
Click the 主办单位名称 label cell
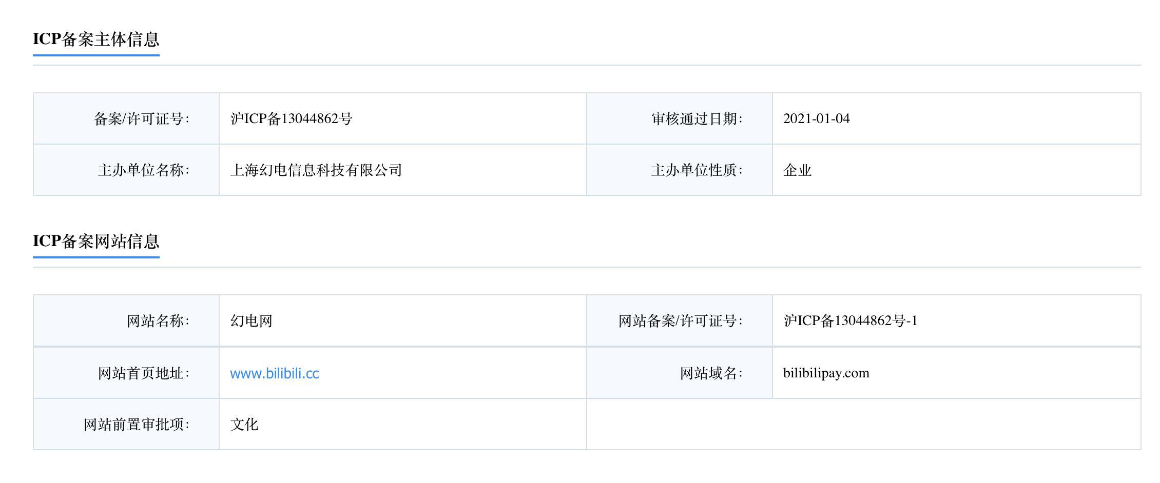(144, 170)
